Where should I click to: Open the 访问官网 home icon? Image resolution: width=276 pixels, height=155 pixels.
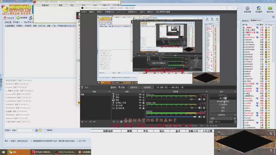coord(258,8)
